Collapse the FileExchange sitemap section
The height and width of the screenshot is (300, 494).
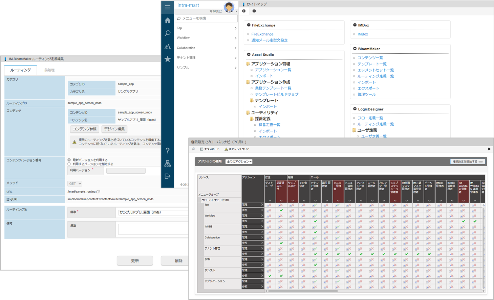point(249,25)
